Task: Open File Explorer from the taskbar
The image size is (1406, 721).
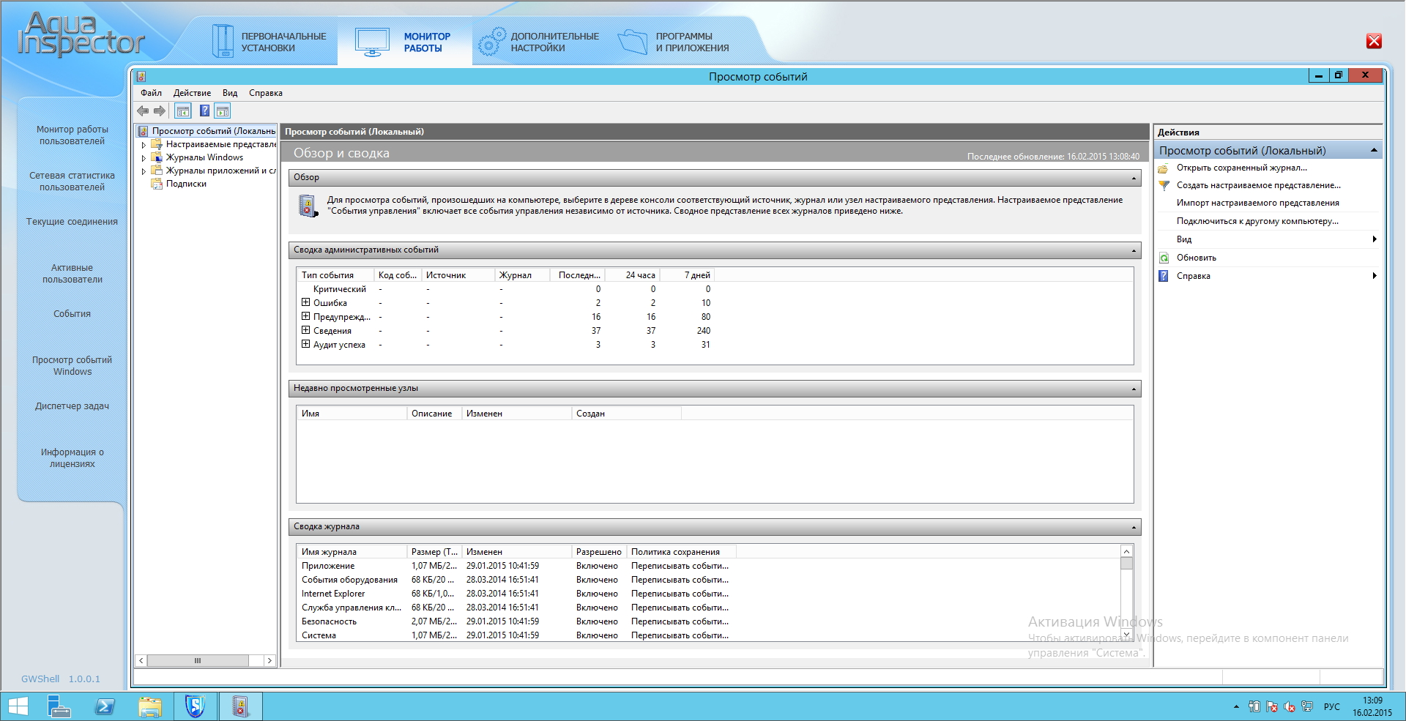Action: click(150, 706)
